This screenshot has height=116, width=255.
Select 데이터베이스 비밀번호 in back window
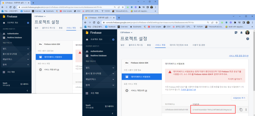54,57
